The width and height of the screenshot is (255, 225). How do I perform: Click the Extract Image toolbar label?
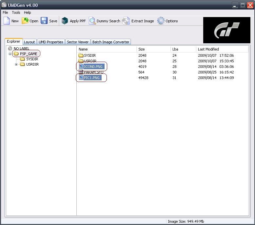point(143,21)
